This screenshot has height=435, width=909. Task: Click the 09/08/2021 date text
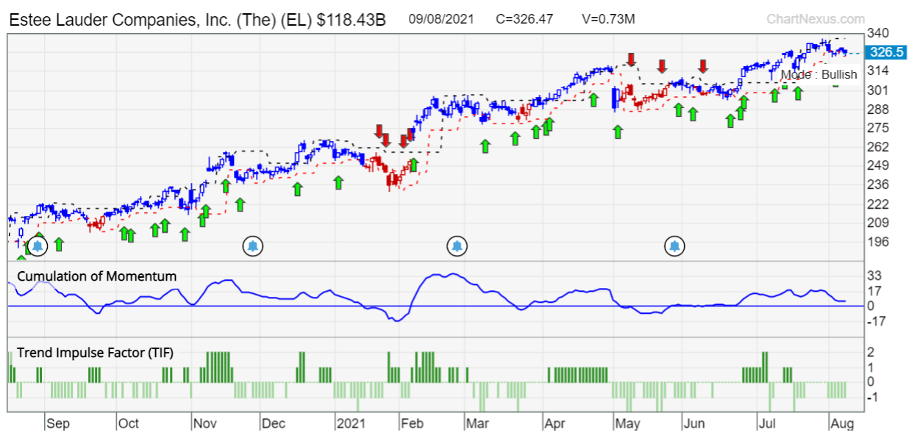[x=441, y=19]
